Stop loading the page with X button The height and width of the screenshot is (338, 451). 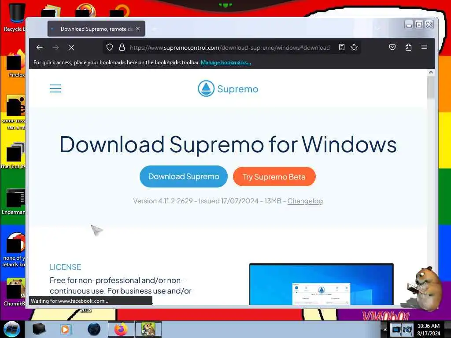(71, 48)
